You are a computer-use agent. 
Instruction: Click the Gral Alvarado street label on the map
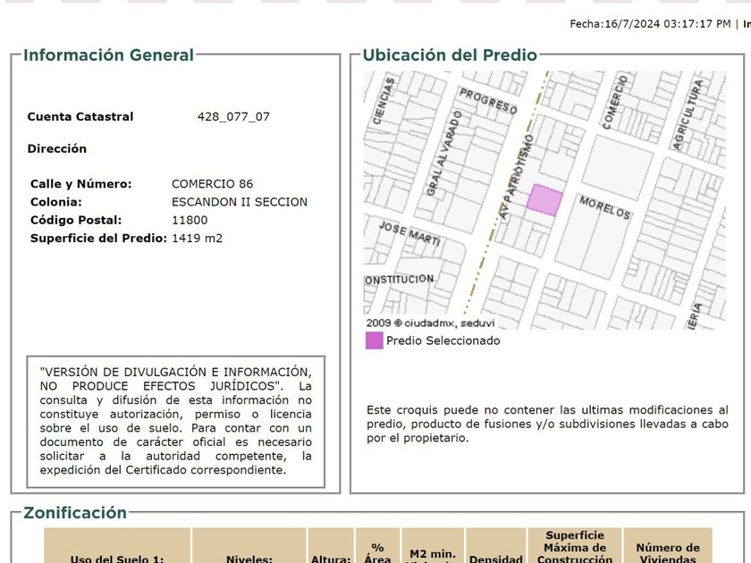point(443,154)
